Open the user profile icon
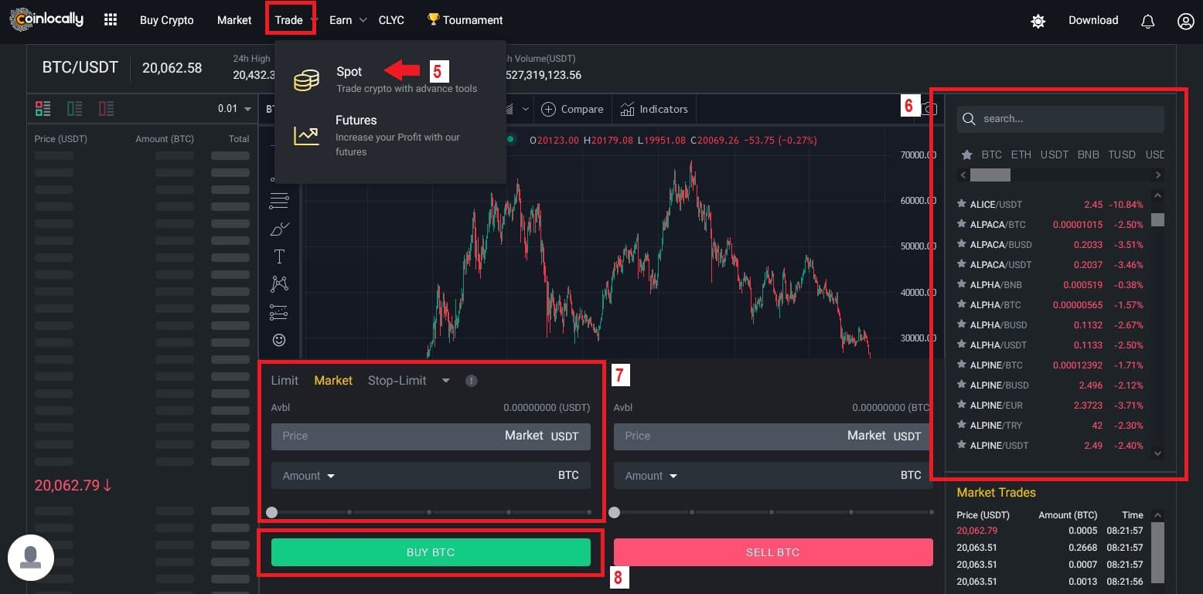1203x594 pixels. [1186, 21]
